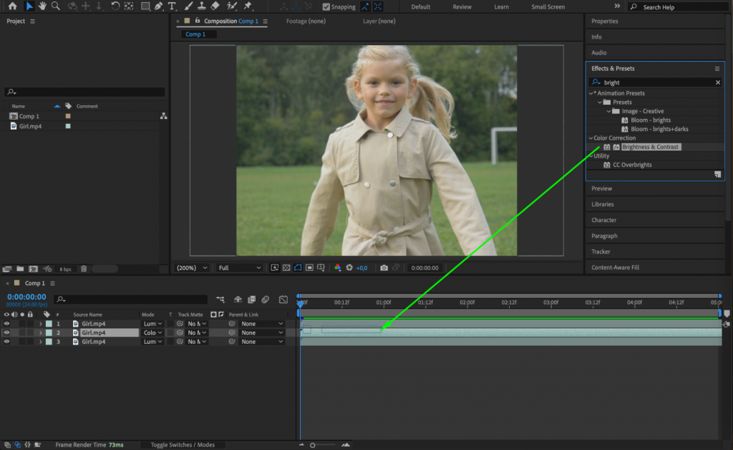Toggle the Region of Interest tool

(x=308, y=267)
